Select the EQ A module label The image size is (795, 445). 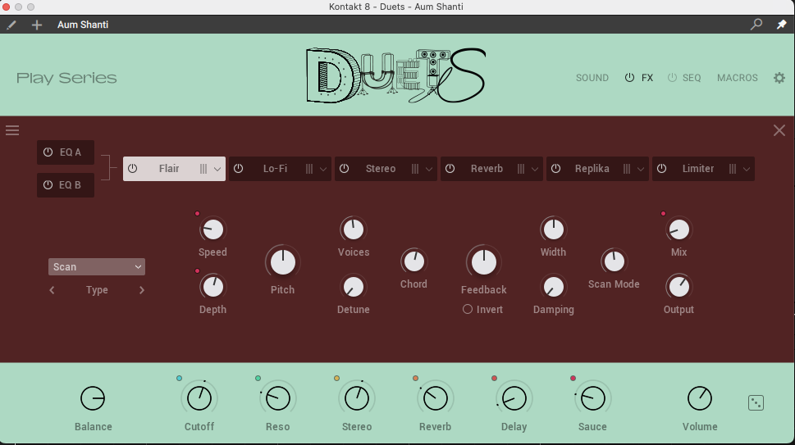coord(71,152)
